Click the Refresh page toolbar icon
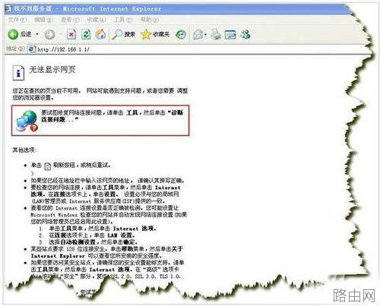Screen dimensions: 380x306 86,34
